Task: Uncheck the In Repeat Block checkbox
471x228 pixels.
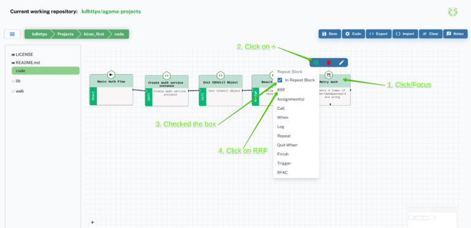Action: (280, 80)
